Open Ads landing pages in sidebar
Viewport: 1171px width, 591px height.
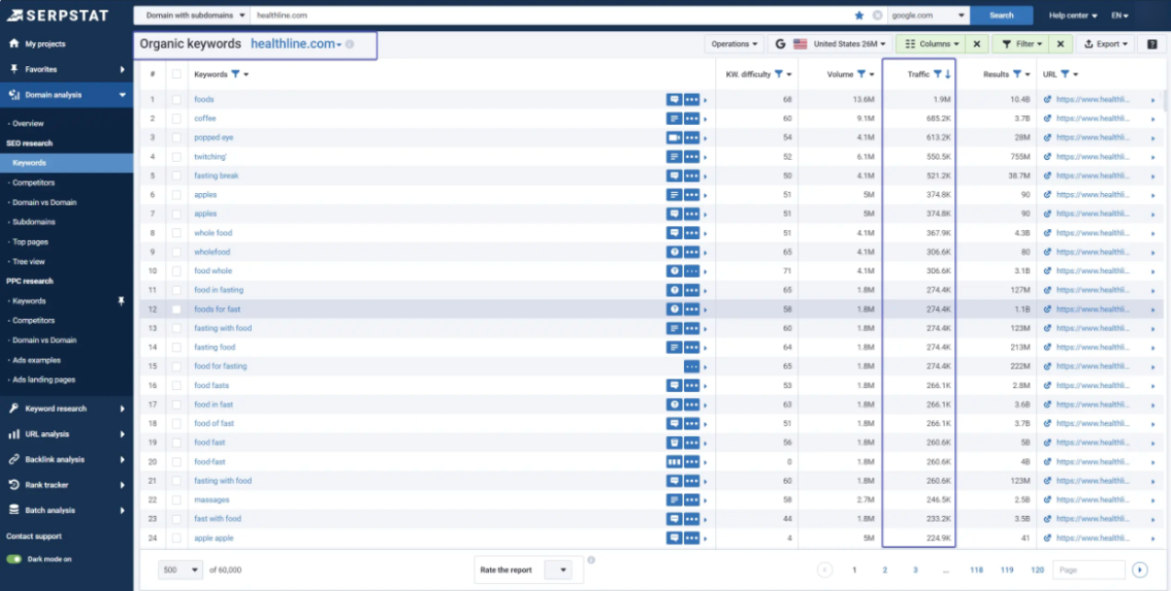pyautogui.click(x=43, y=379)
